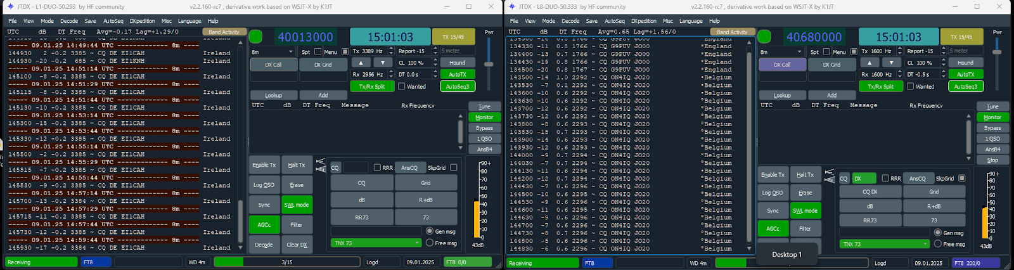
Task: Click "WD 4m" status in L1-DUO
Action: (198, 262)
